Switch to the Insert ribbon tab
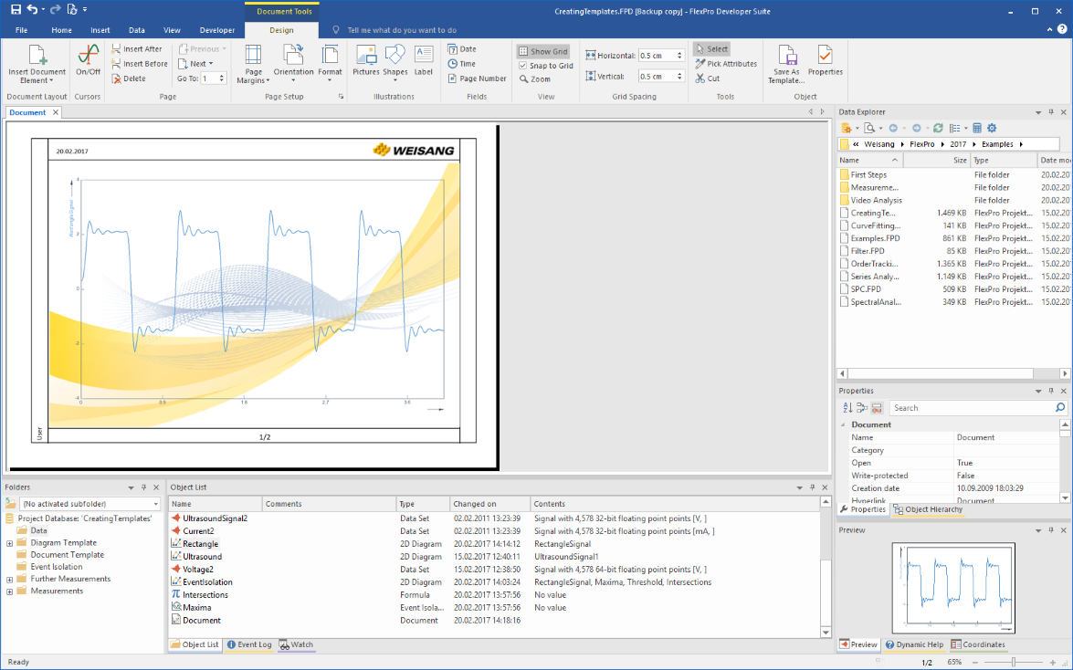 (x=100, y=30)
